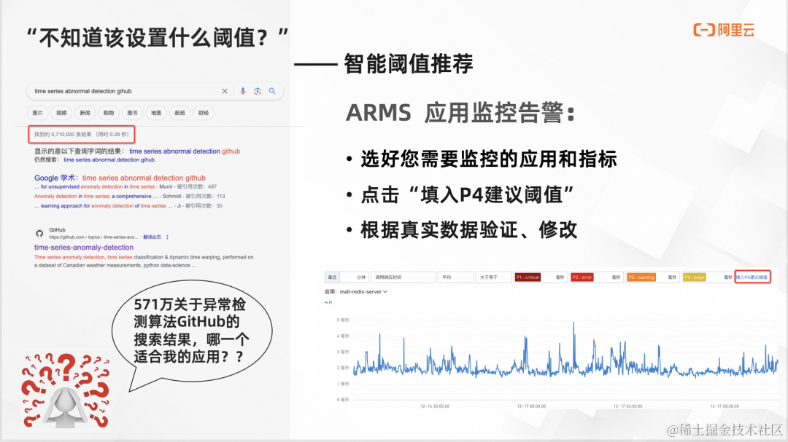The width and height of the screenshot is (788, 442).
Task: Click the speech bubble with 571万 text
Action: coord(193,335)
